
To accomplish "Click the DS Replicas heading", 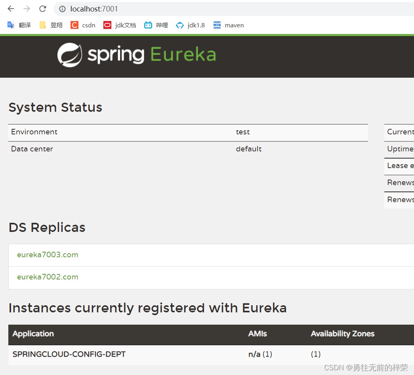I will coord(47,228).
